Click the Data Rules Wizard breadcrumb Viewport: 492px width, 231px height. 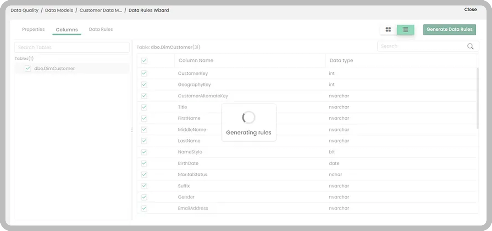click(149, 10)
